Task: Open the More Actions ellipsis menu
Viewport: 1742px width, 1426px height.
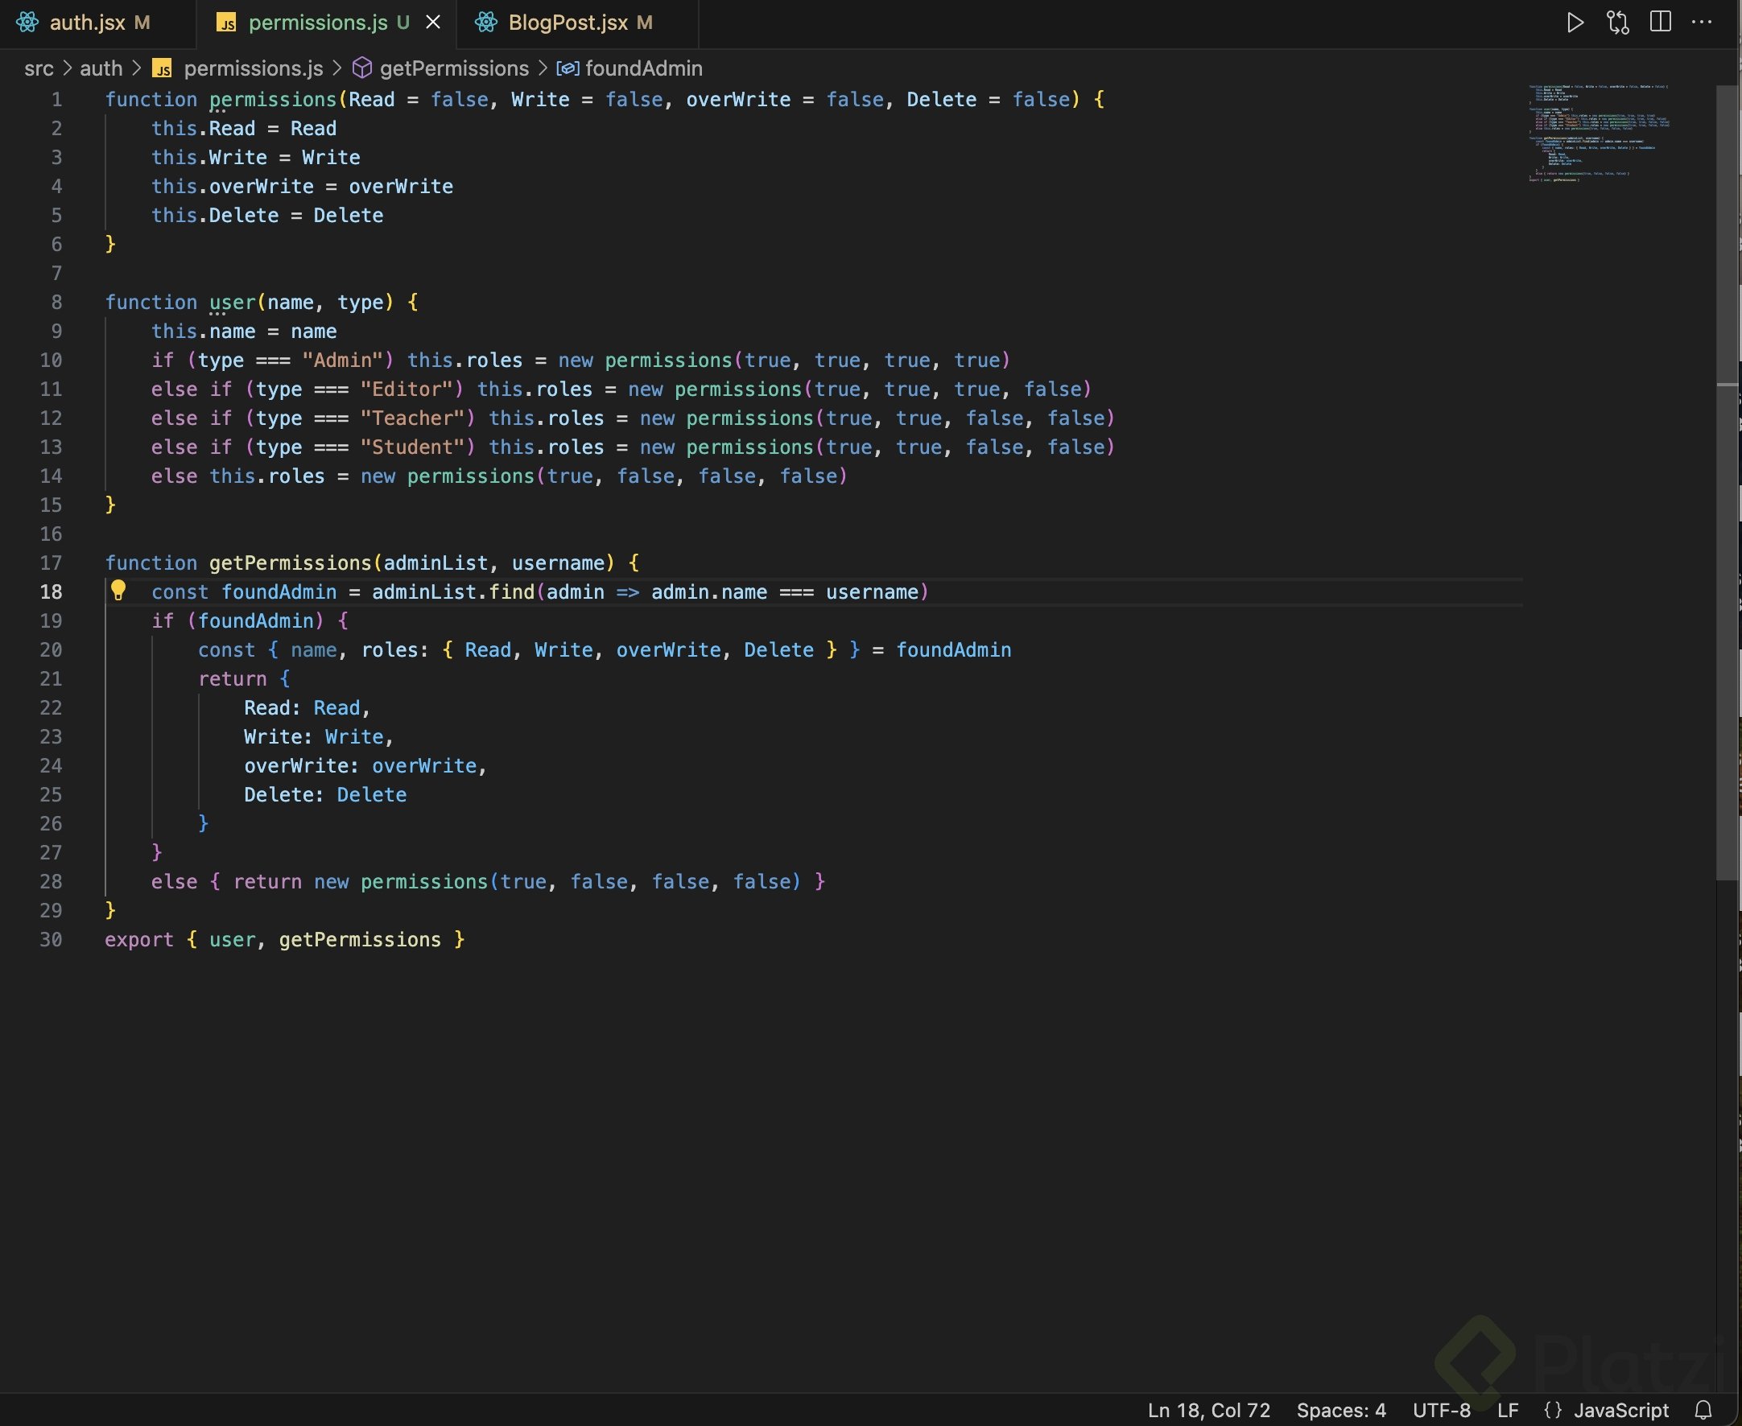Action: (1701, 23)
